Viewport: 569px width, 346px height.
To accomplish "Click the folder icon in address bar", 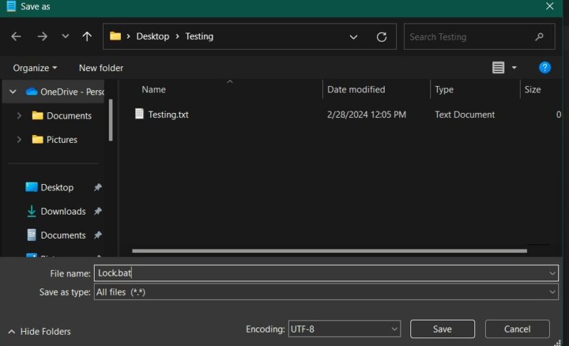I will click(x=115, y=36).
